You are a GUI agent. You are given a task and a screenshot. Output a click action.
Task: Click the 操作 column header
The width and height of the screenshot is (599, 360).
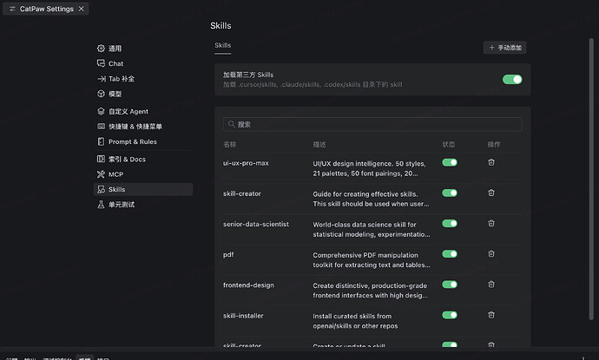pos(494,144)
